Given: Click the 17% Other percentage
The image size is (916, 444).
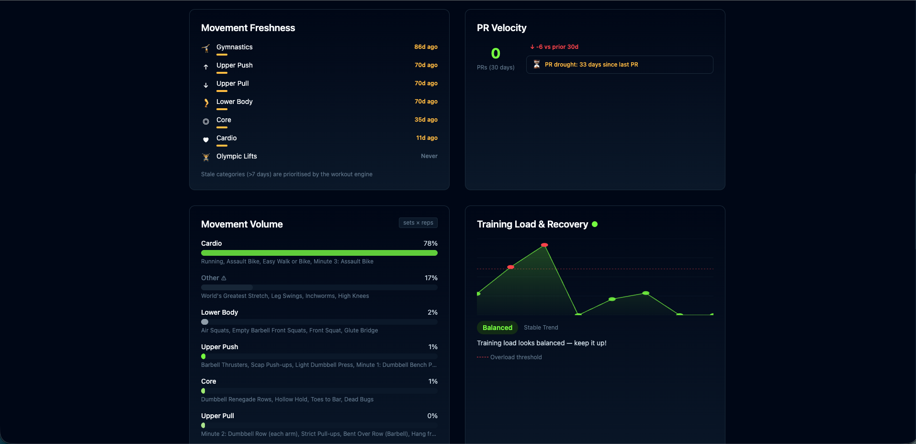Looking at the screenshot, I should click(431, 278).
